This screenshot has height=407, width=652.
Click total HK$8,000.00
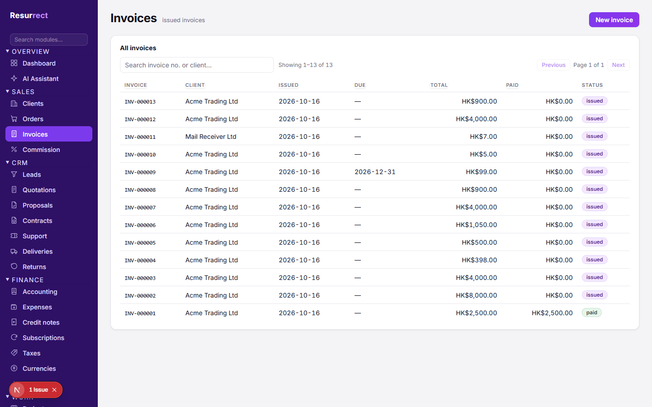pyautogui.click(x=476, y=295)
